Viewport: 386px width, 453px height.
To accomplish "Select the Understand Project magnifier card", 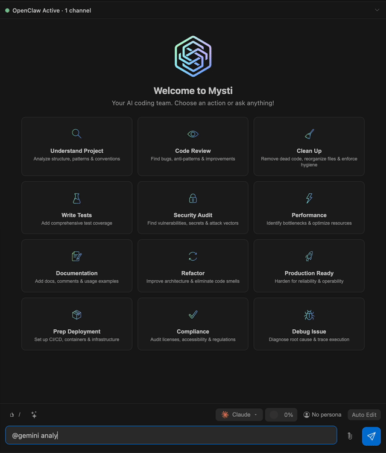I will click(77, 147).
